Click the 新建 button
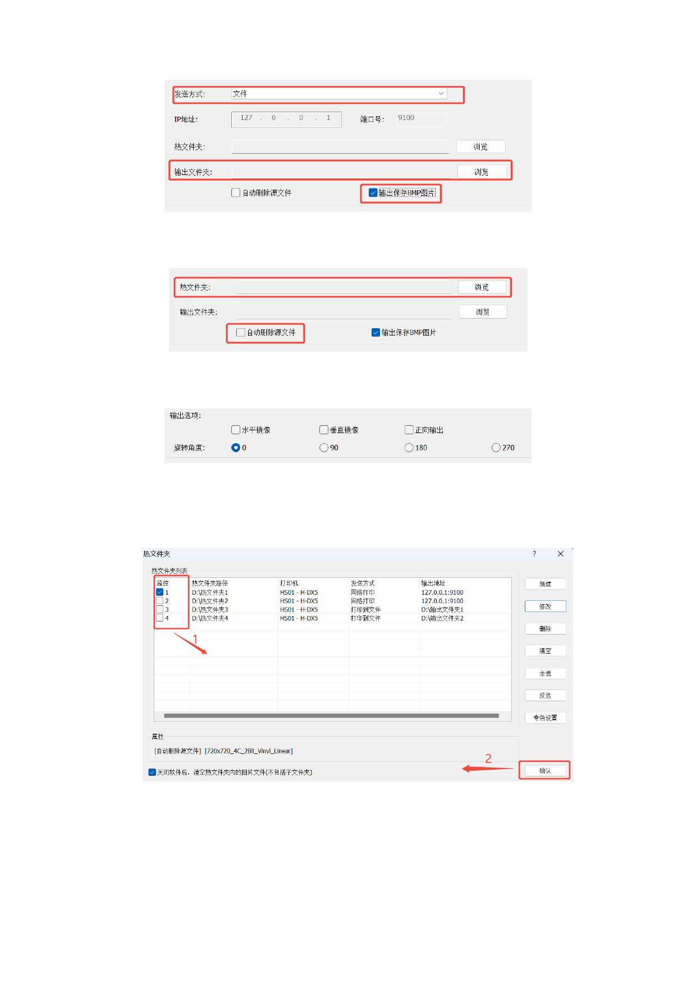Viewport: 696px width, 984px height. click(x=545, y=584)
